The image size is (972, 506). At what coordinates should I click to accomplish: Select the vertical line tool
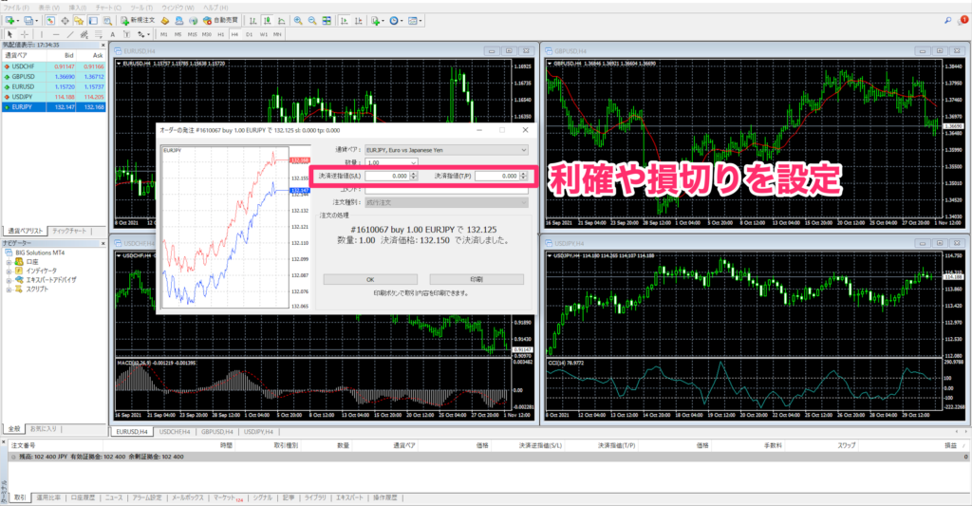click(x=42, y=35)
